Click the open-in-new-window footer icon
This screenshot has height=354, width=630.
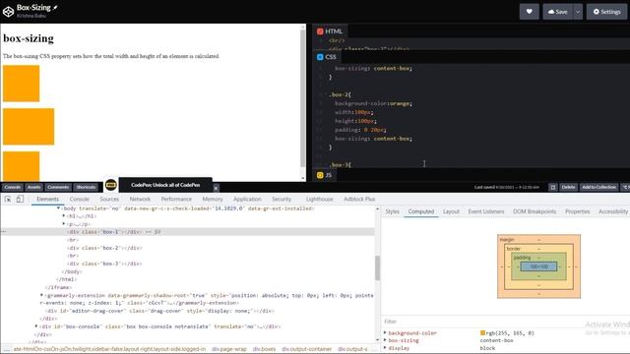pos(553,187)
